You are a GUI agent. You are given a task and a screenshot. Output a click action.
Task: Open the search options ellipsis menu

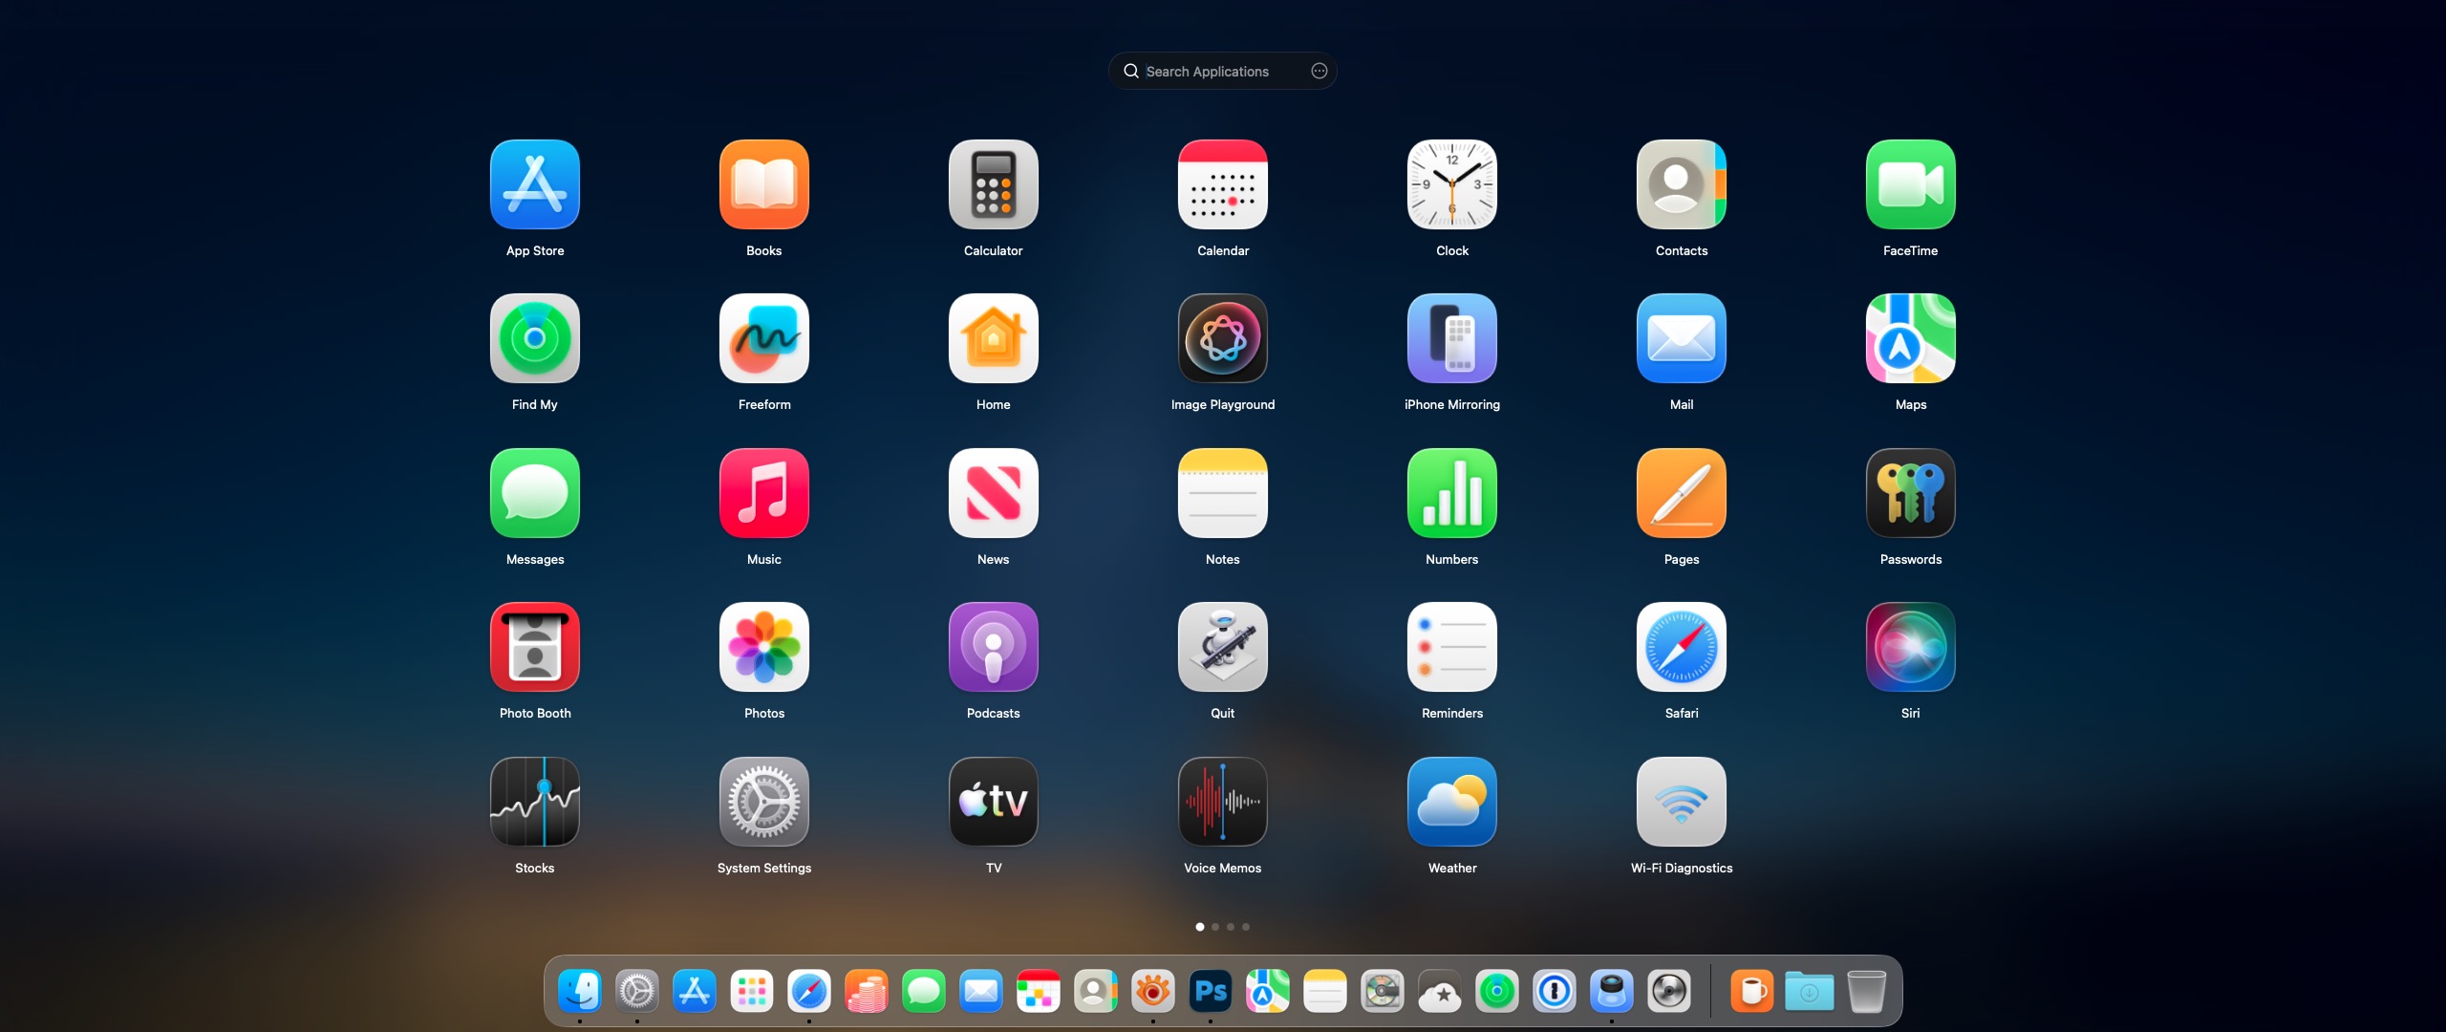pyautogui.click(x=1319, y=71)
